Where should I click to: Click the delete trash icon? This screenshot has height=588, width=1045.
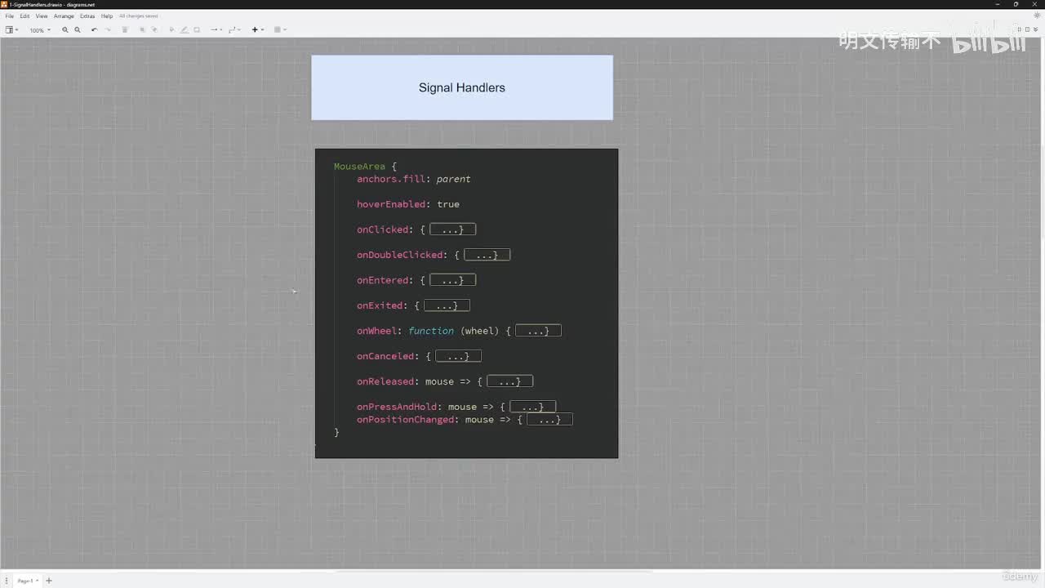[x=125, y=30]
